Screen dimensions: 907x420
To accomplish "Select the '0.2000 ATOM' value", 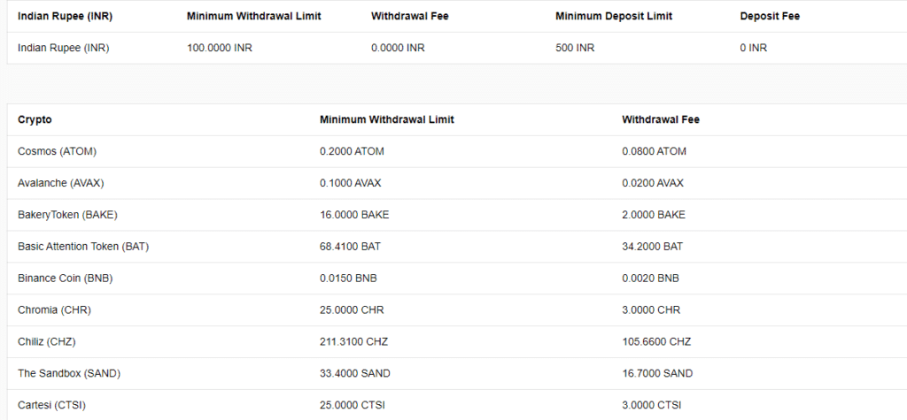I will 352,151.
